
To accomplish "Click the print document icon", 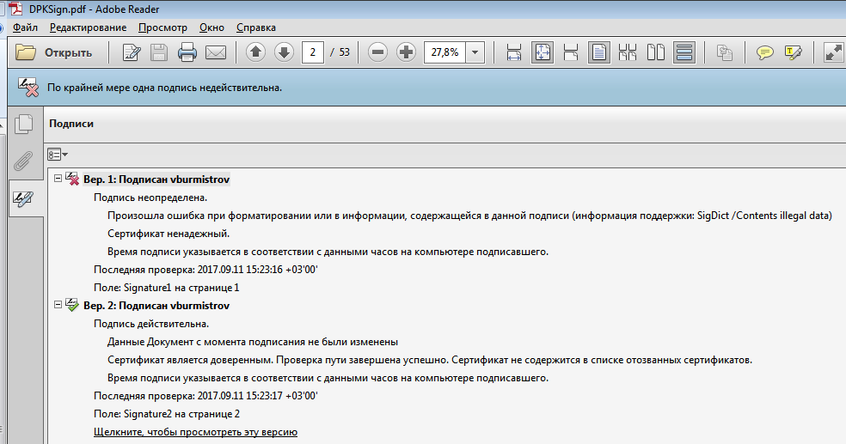I will [187, 52].
